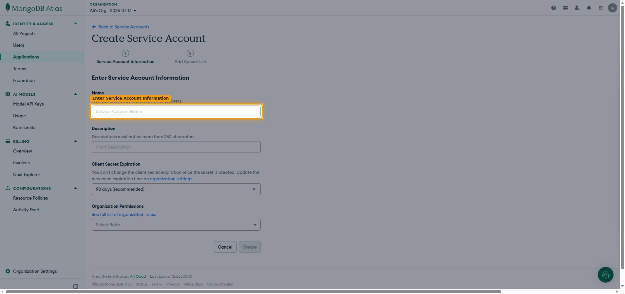Screen dimensions: 625x294
Task: Click the vertical scrollbar thumb
Action: [622, 137]
